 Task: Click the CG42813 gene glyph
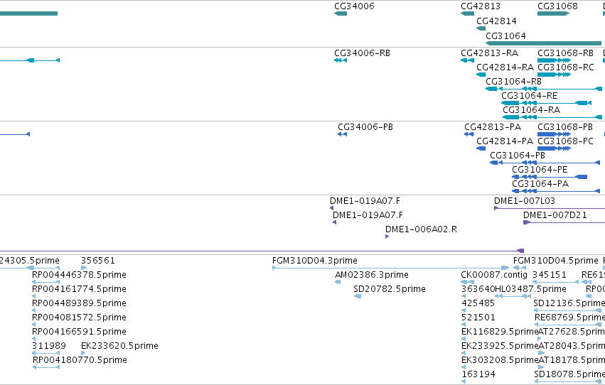coord(467,13)
